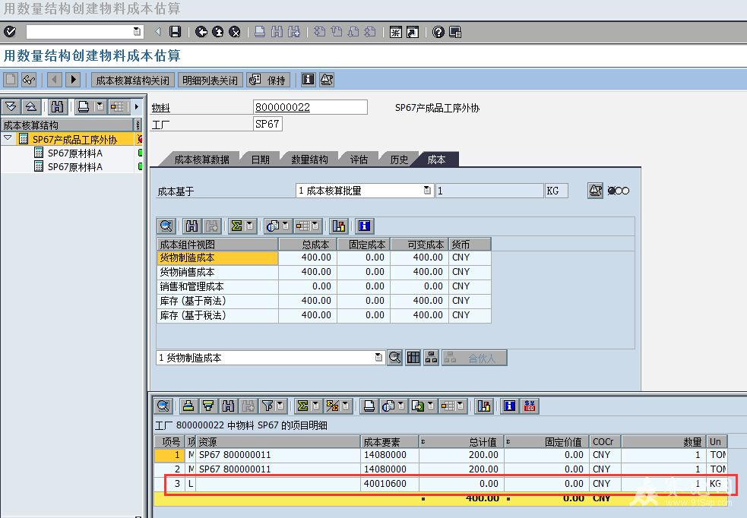Click the green checkmark Enter icon
This screenshot has height=518, width=747.
point(10,32)
